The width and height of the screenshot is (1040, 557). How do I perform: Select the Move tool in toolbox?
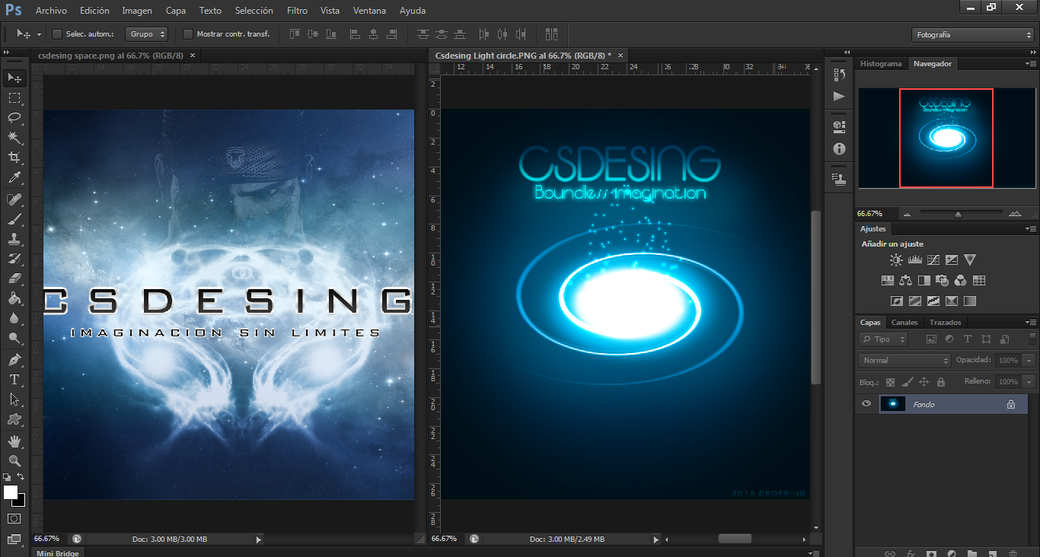click(14, 78)
